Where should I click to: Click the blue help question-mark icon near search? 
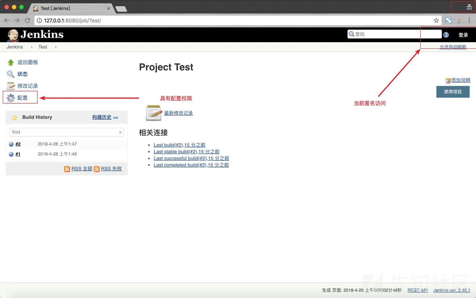pos(446,35)
